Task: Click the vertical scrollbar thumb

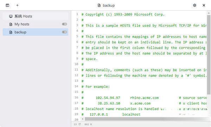Action: [x=209, y=55]
